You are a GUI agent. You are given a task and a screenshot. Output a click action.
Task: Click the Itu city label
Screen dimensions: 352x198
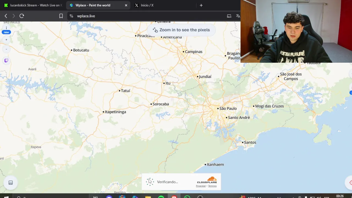(x=168, y=83)
